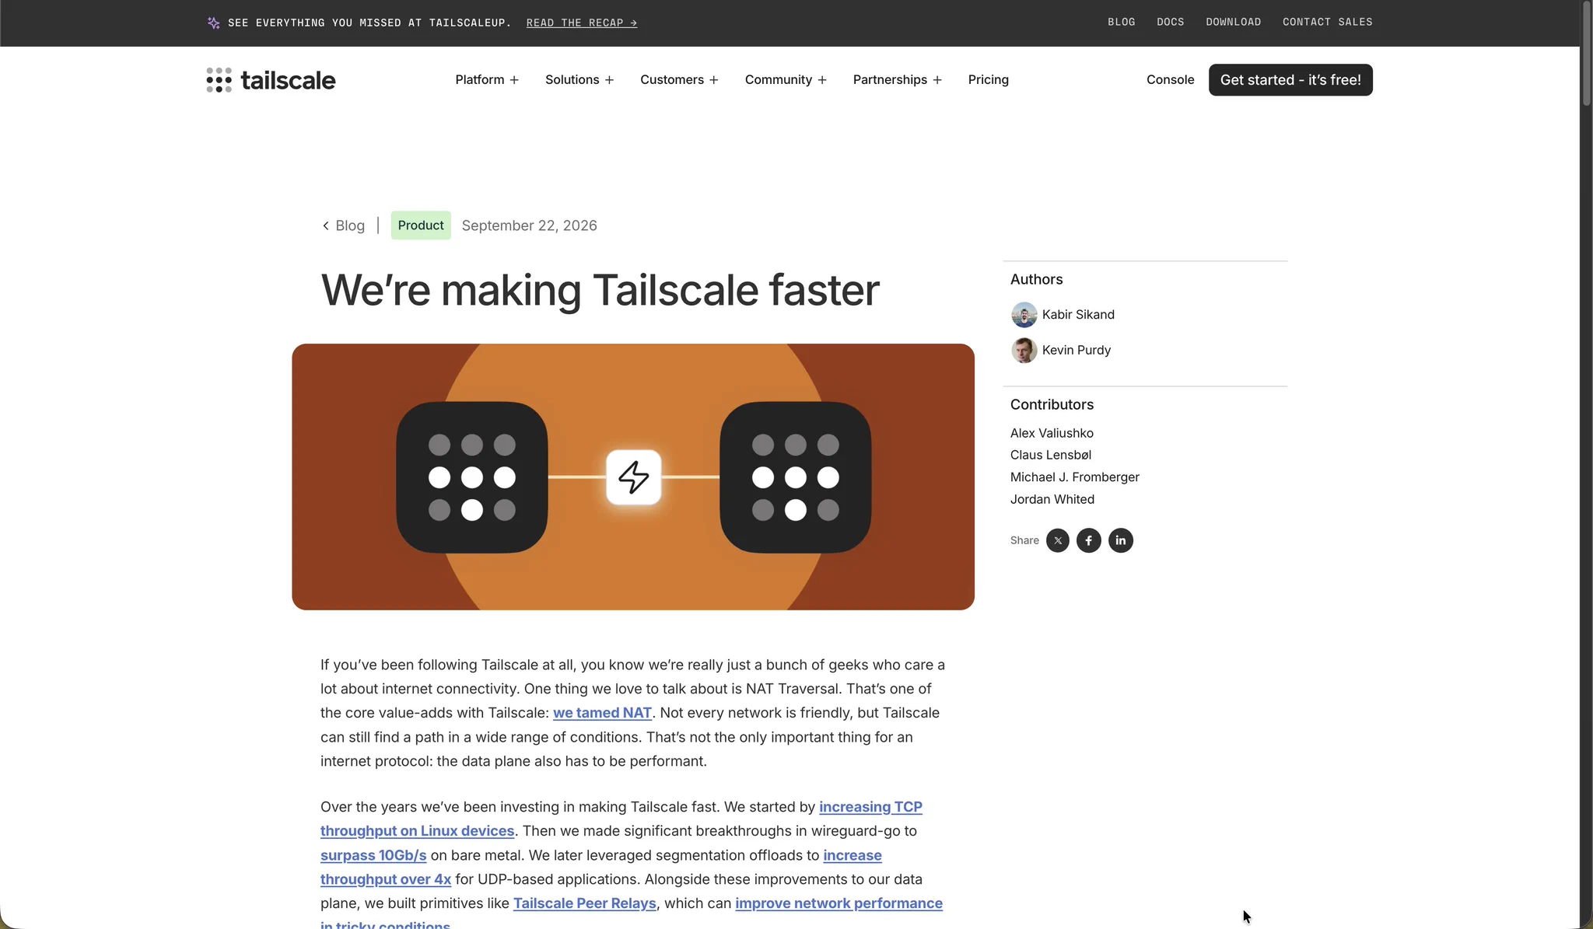
Task: Open Docs from the top bar
Action: click(1171, 22)
